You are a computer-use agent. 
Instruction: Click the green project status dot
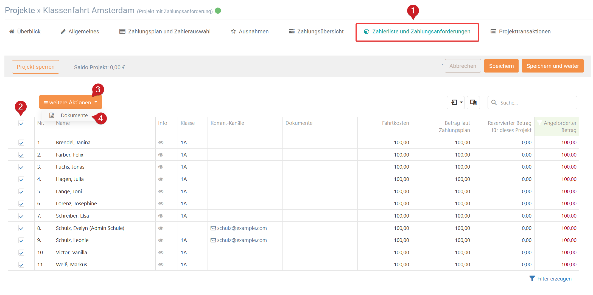click(218, 11)
